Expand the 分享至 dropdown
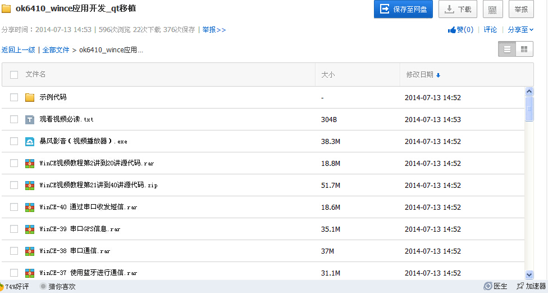The image size is (548, 293). coord(520,30)
